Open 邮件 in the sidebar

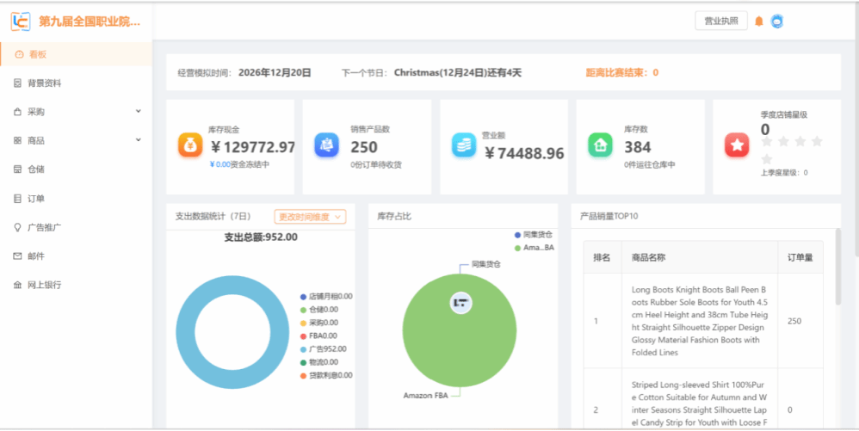[76, 256]
